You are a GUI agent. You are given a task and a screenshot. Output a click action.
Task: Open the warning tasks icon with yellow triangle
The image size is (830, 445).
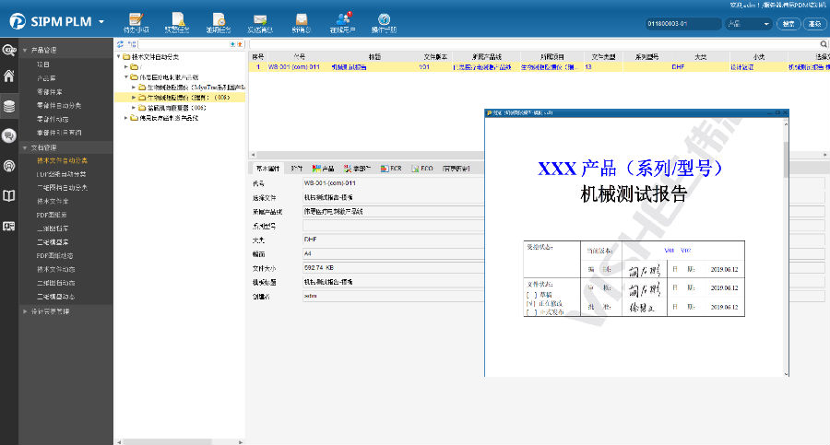point(177,21)
